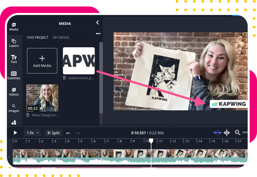Screen dimensions: 257x177
Task: Open the three-dot media options menu
Action: (x=98, y=34)
